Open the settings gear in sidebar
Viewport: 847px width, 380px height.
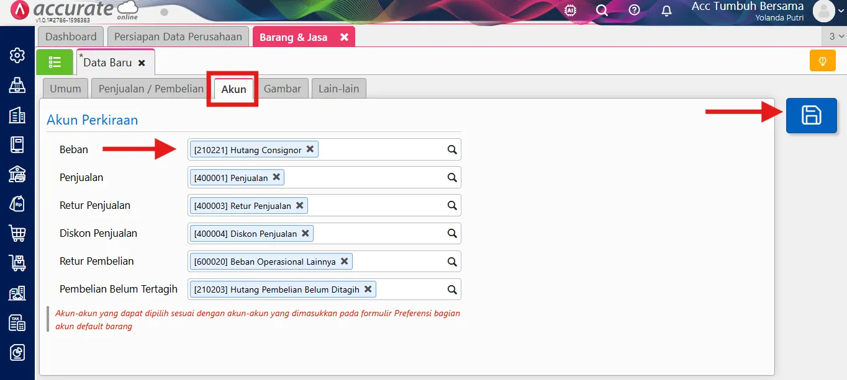(17, 55)
